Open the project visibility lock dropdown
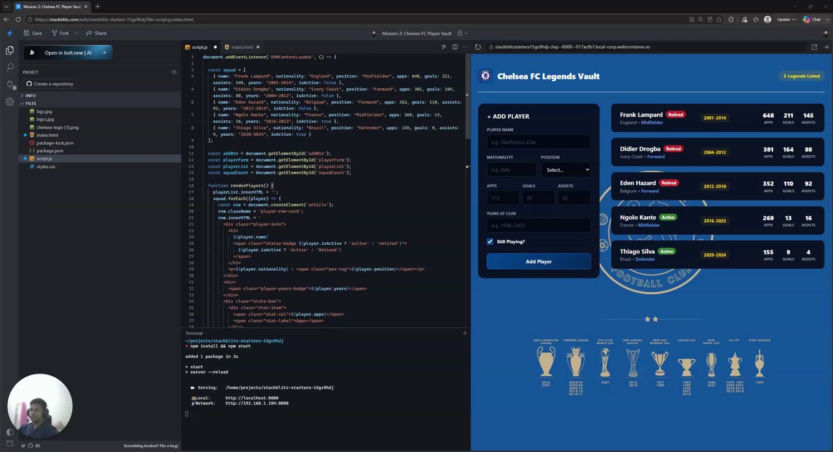Image resolution: width=833 pixels, height=452 pixels. click(461, 33)
